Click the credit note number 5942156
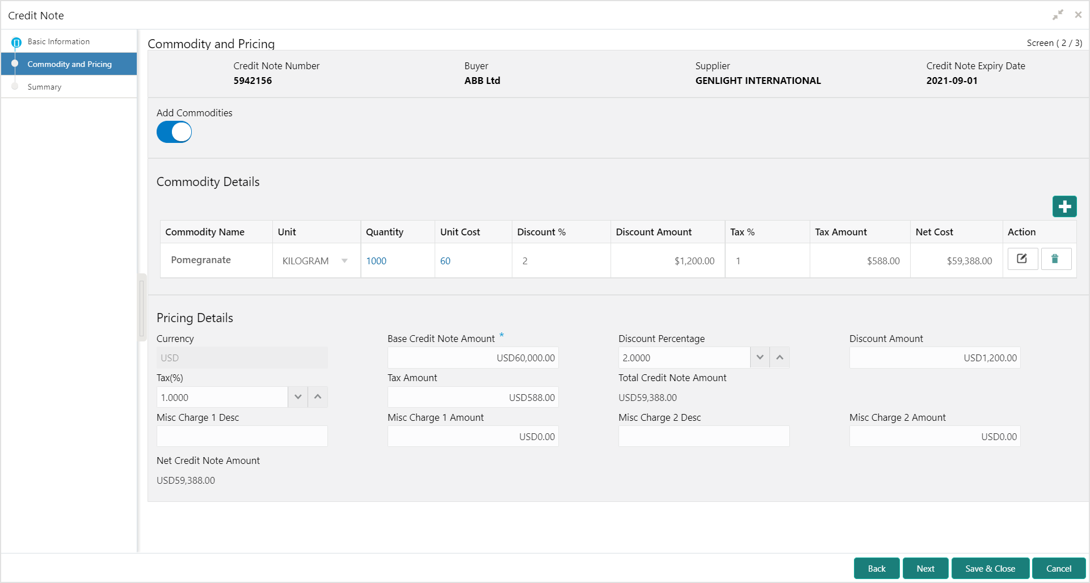 [x=253, y=81]
